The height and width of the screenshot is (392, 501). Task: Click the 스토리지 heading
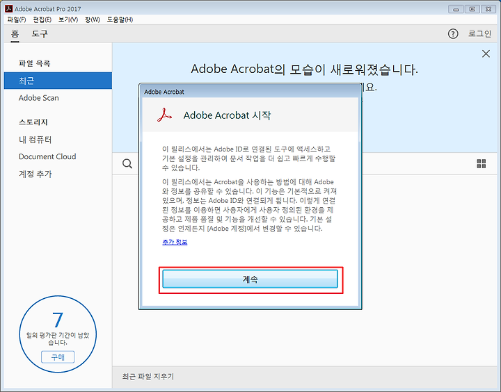[x=33, y=122]
